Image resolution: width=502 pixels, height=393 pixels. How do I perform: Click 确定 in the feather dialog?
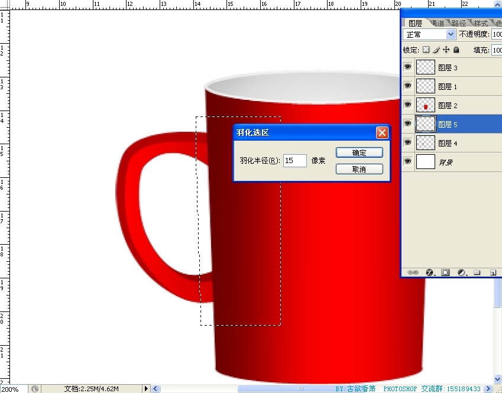click(x=359, y=152)
